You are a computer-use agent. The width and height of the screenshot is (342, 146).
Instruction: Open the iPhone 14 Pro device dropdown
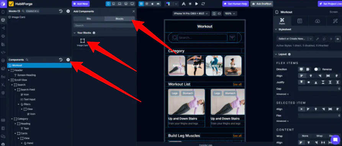click(191, 13)
